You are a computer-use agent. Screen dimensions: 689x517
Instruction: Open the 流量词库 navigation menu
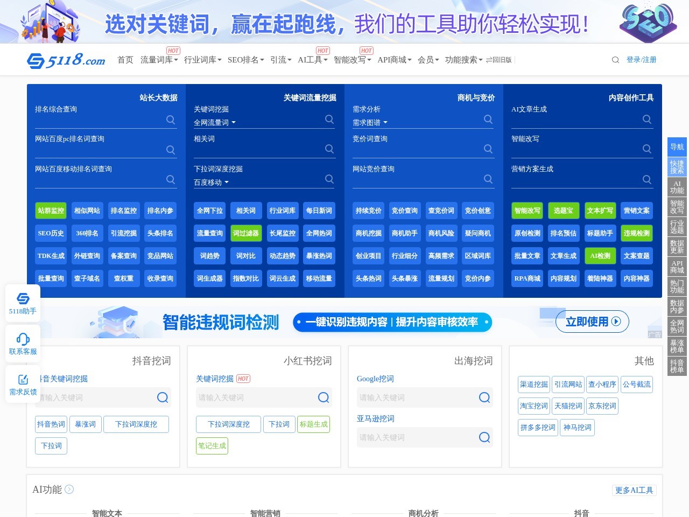coord(159,60)
